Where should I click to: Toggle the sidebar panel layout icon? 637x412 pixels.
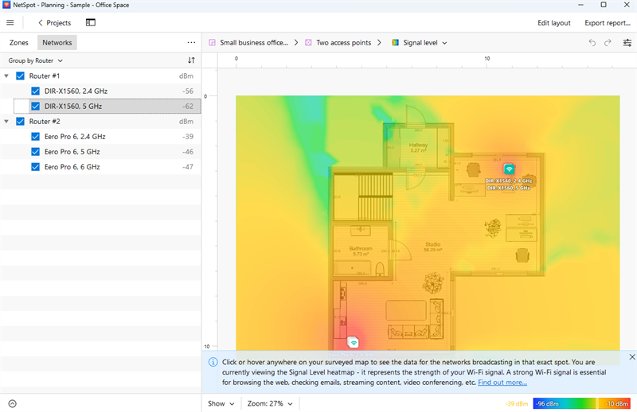(x=91, y=23)
